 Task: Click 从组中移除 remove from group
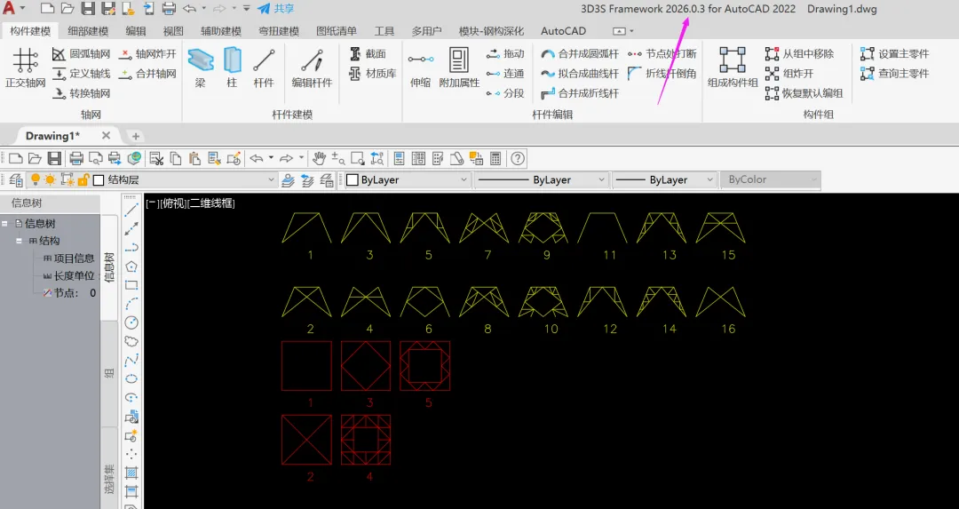coord(799,54)
